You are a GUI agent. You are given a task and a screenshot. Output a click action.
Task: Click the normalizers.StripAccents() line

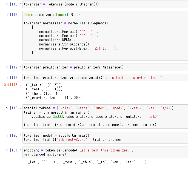click(x=65, y=44)
